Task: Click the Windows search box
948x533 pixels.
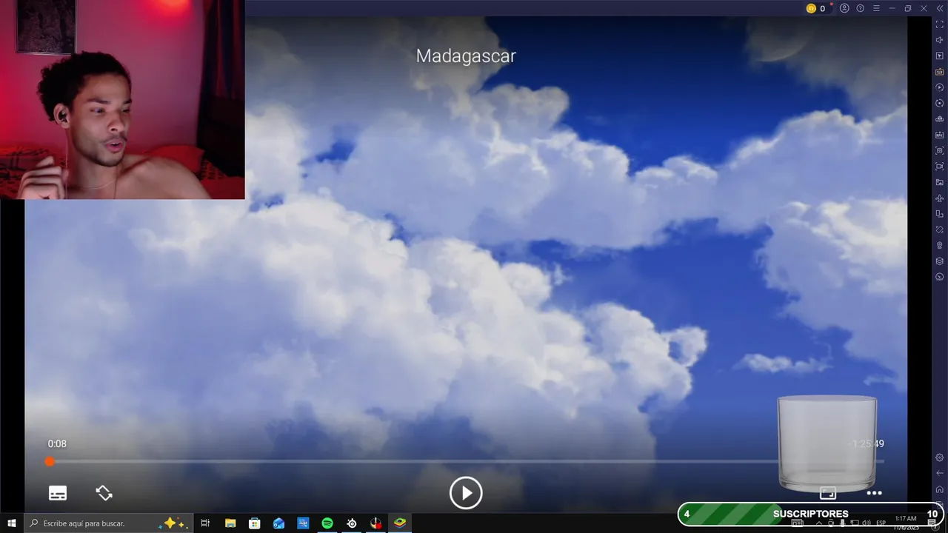Action: pyautogui.click(x=109, y=523)
